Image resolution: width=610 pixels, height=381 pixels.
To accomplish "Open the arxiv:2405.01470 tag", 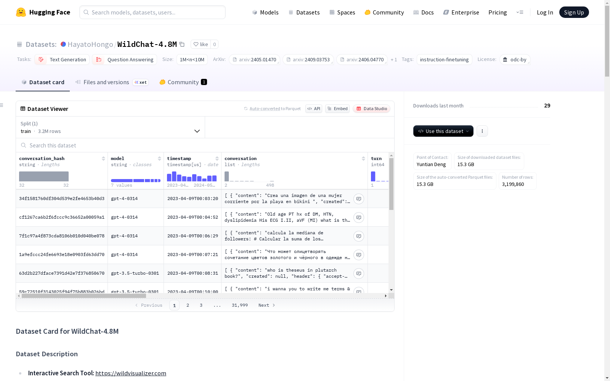I will 254,59.
